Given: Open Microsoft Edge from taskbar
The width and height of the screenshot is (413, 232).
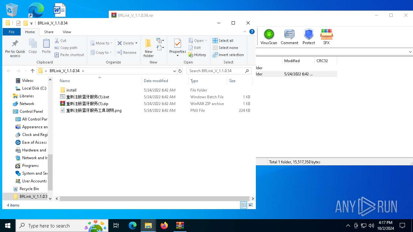Looking at the screenshot, I should 133,226.
